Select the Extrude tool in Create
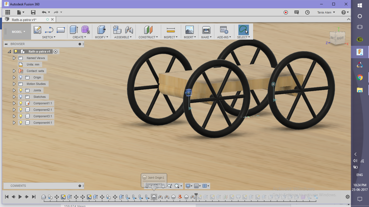The height and width of the screenshot is (207, 369). point(74,30)
